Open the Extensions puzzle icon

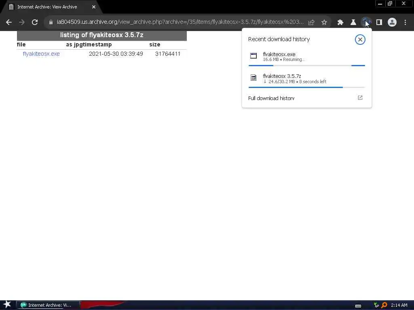click(340, 23)
